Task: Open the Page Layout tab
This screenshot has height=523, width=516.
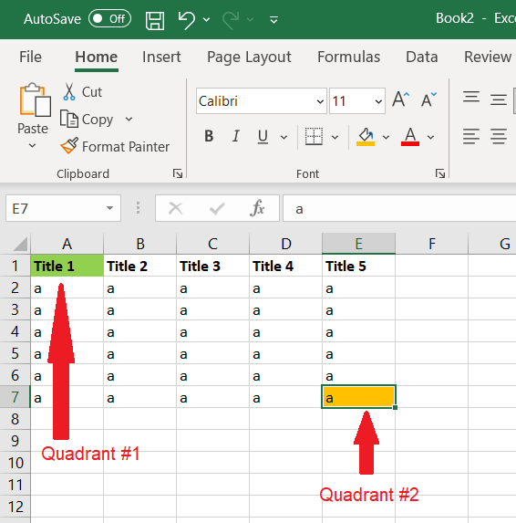Action: pyautogui.click(x=249, y=57)
